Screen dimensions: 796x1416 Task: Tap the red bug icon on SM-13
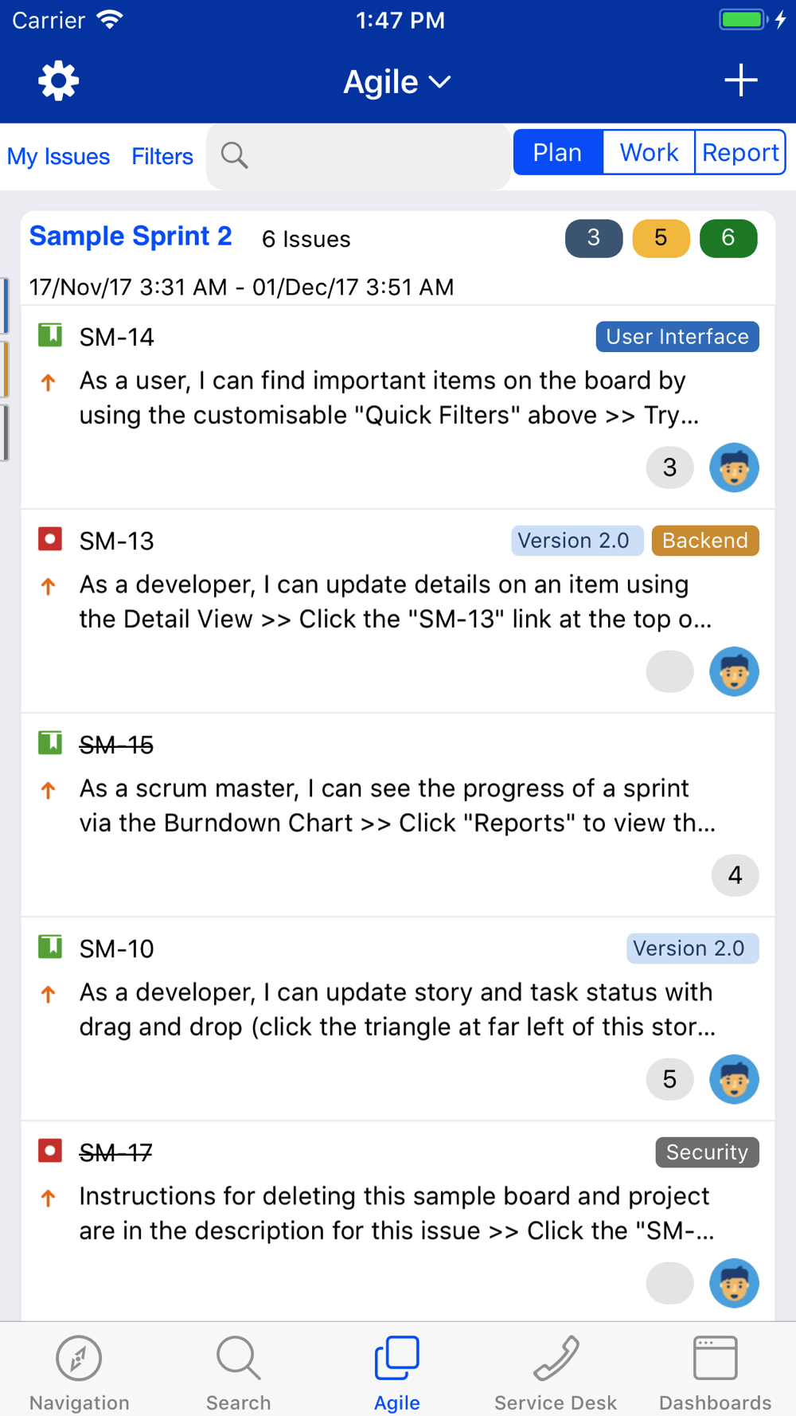click(50, 539)
